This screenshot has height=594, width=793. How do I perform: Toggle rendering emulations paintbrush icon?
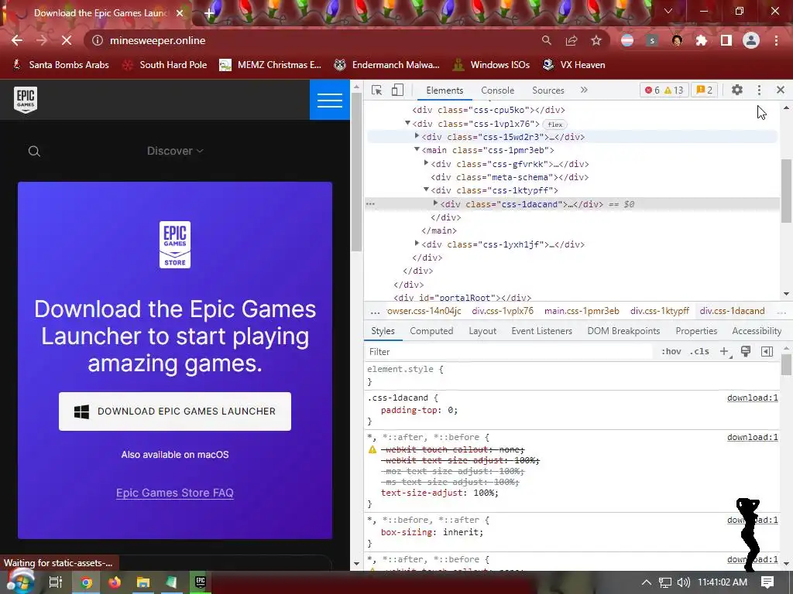tap(746, 352)
